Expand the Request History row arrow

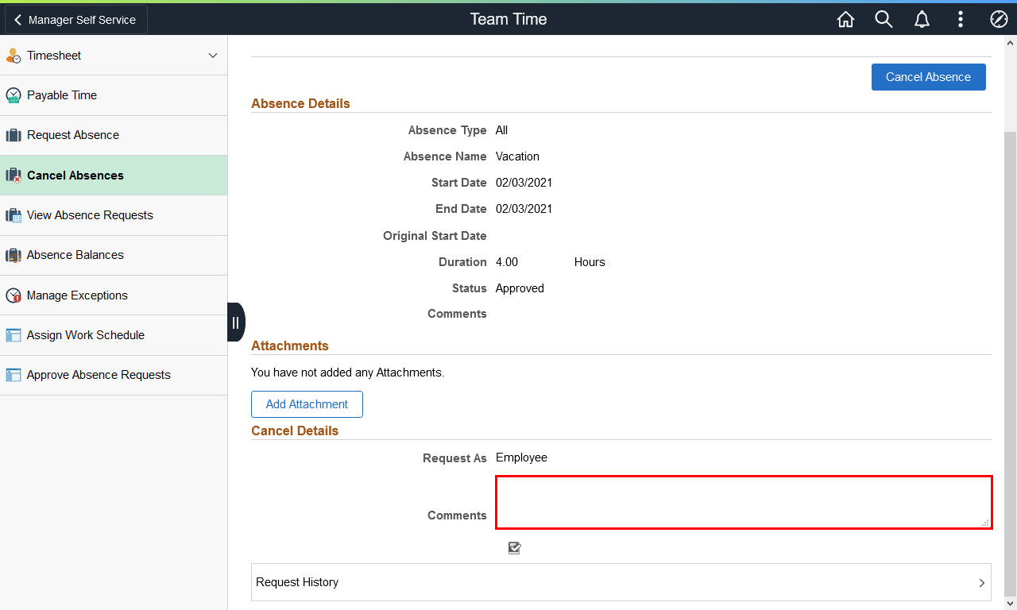pos(982,583)
